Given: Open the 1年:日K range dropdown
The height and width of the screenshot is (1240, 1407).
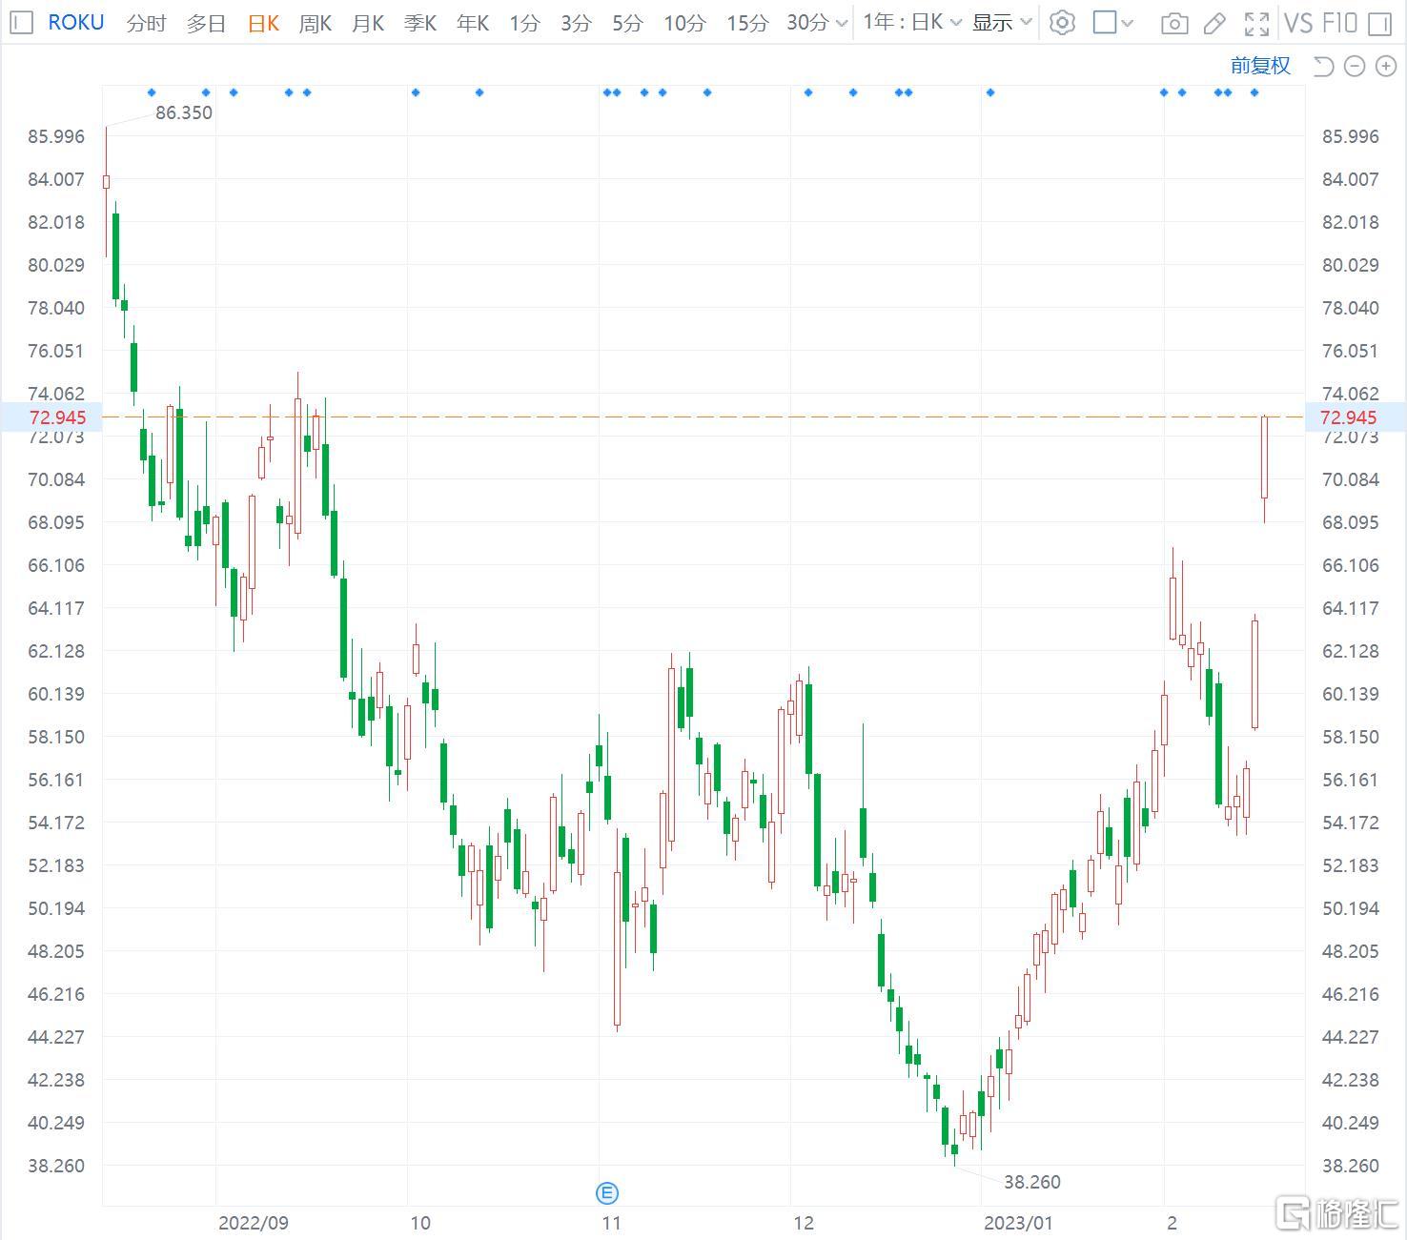Looking at the screenshot, I should point(910,23).
